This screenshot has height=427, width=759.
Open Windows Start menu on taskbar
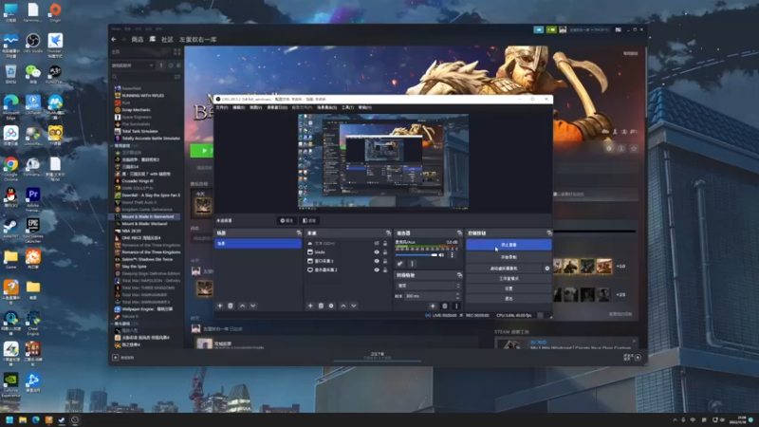9,419
